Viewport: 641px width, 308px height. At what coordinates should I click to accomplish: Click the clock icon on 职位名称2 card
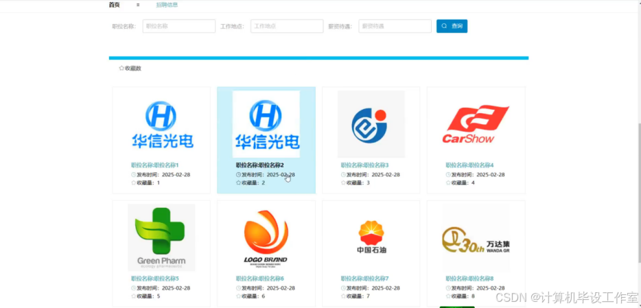(x=238, y=175)
